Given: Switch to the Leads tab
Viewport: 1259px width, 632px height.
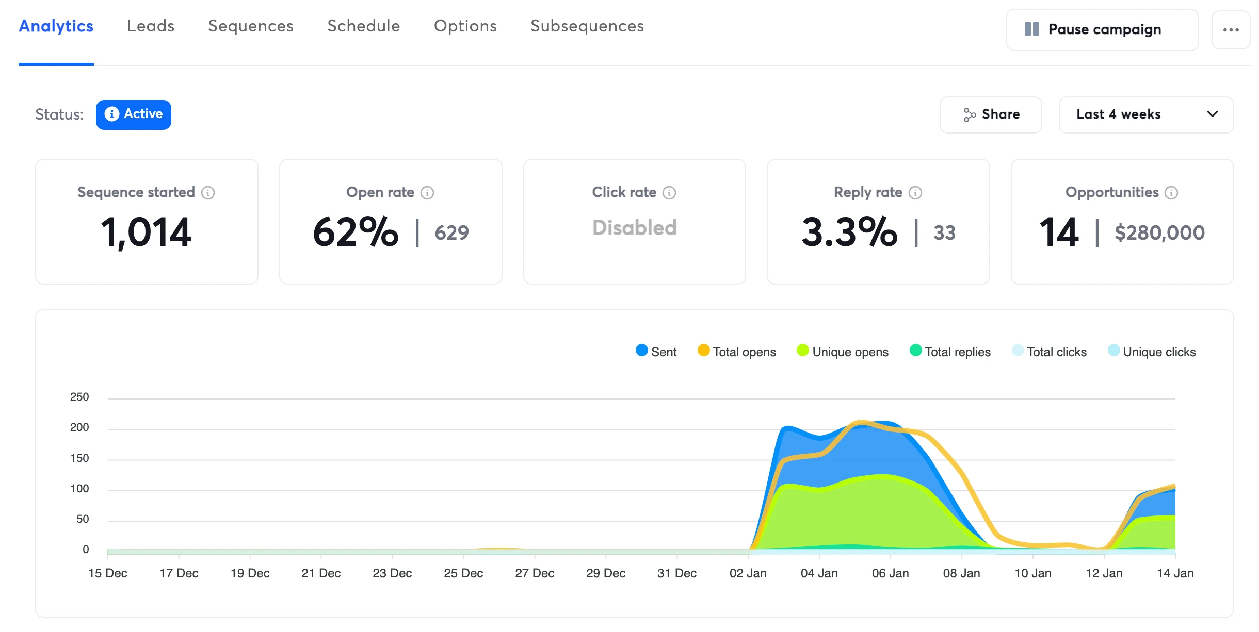Looking at the screenshot, I should [151, 26].
